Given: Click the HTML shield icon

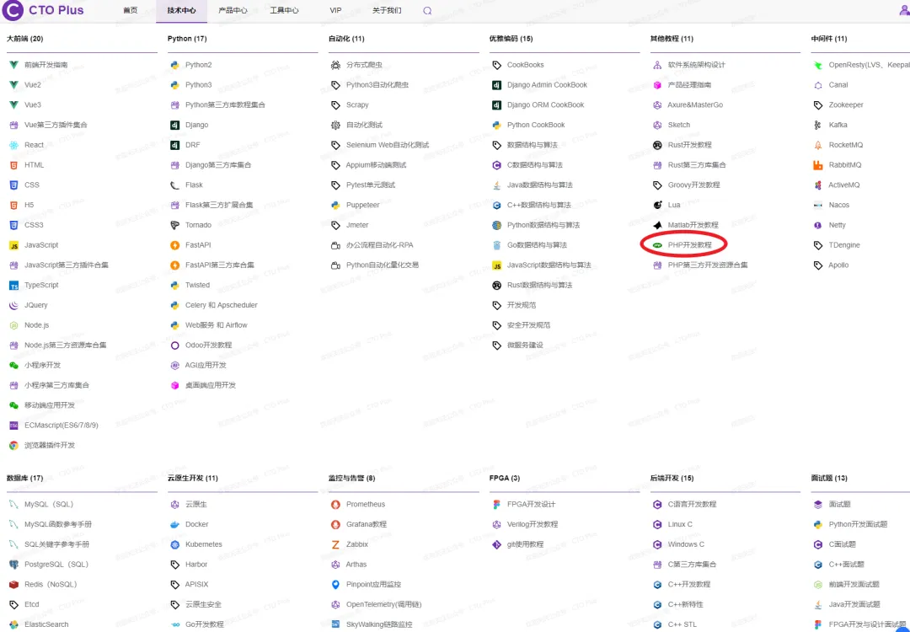Looking at the screenshot, I should pyautogui.click(x=13, y=165).
